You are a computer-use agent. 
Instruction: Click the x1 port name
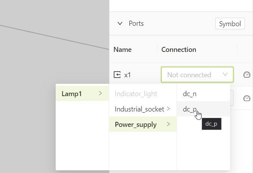tap(127, 75)
